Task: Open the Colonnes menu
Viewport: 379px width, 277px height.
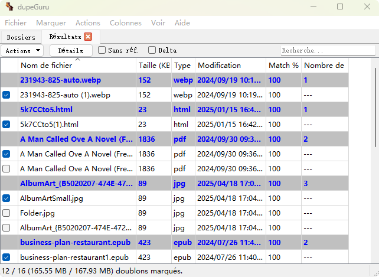Action: (x=125, y=23)
